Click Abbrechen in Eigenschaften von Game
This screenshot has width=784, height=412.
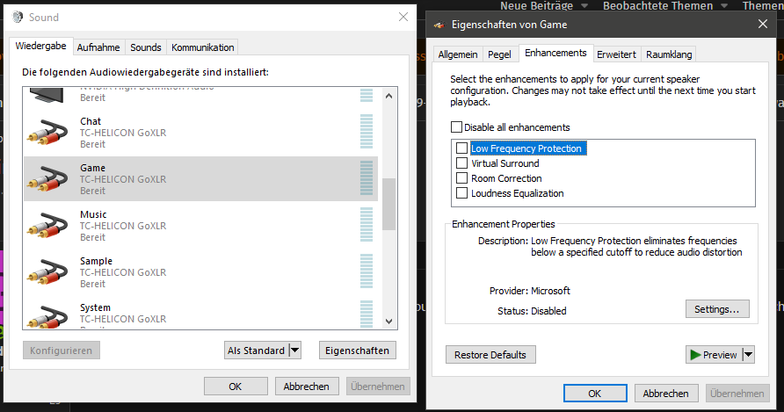point(666,394)
